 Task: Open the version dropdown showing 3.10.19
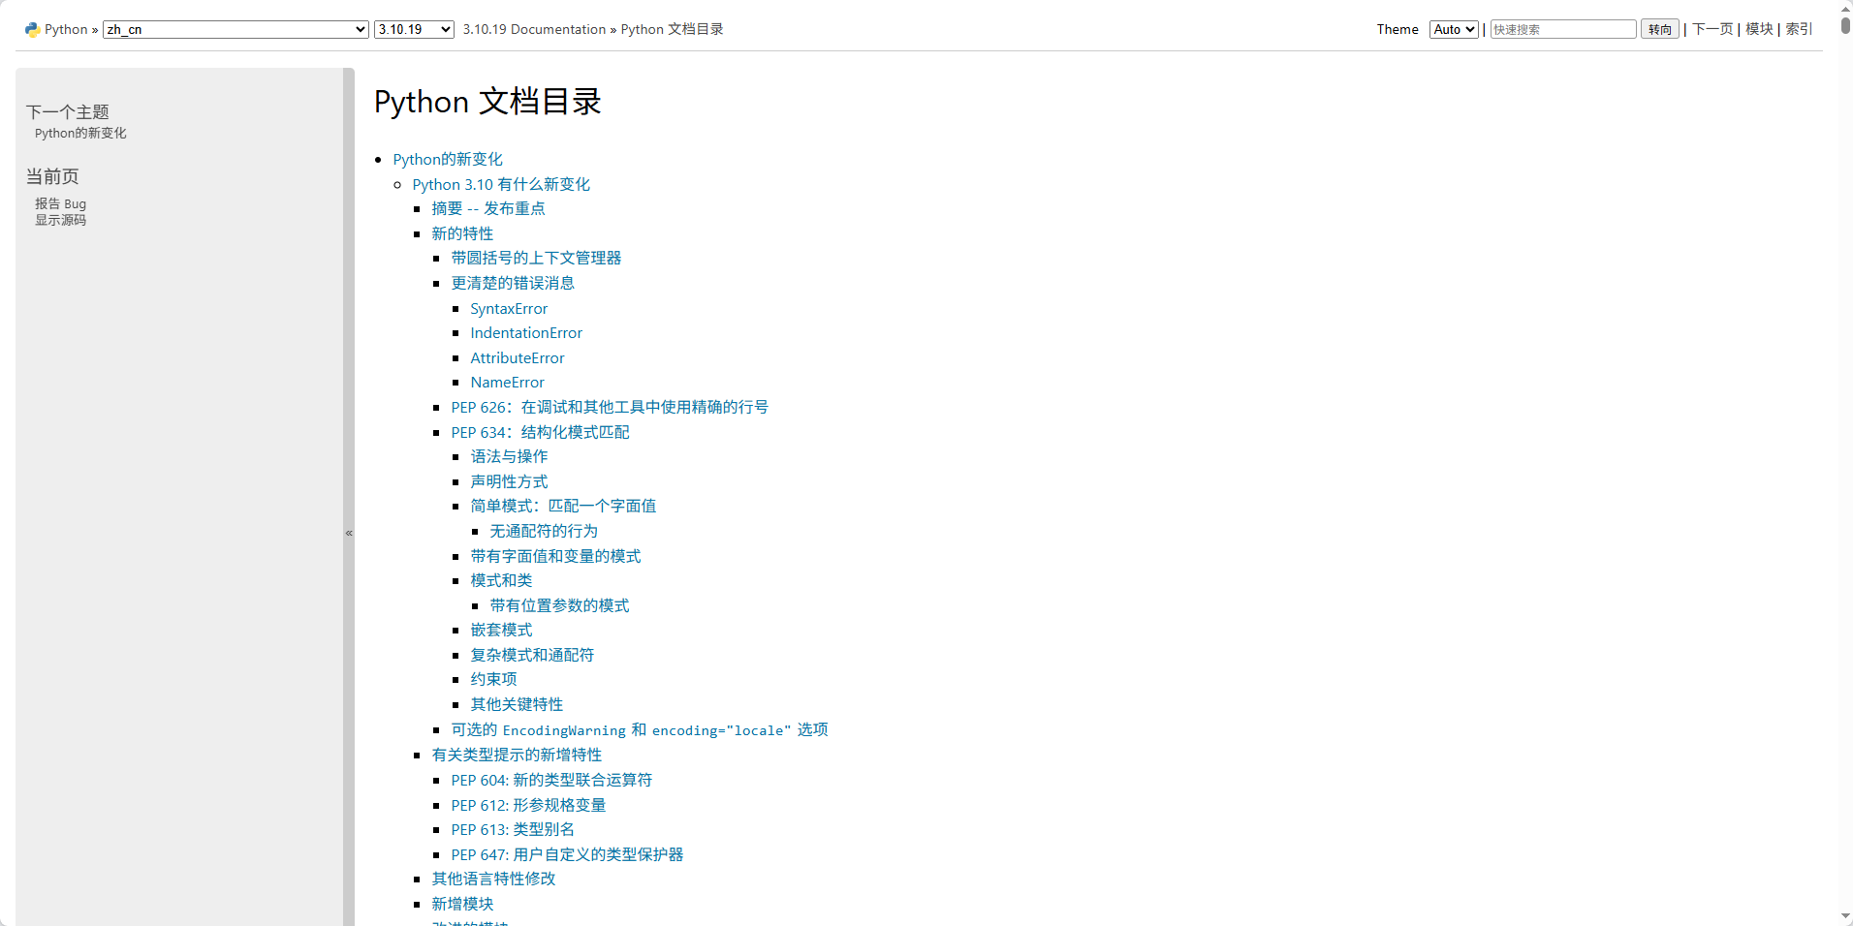[x=413, y=29]
